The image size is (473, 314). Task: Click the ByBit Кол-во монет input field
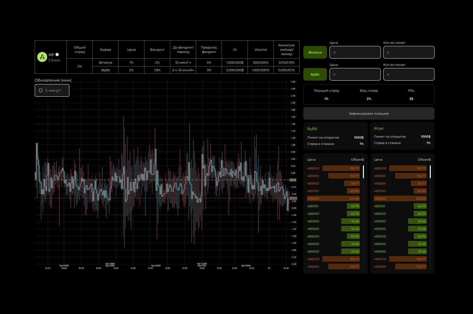(x=409, y=74)
